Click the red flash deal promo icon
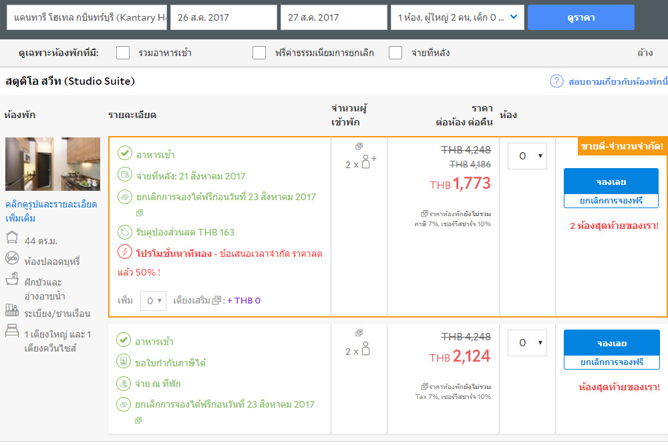 tap(124, 252)
